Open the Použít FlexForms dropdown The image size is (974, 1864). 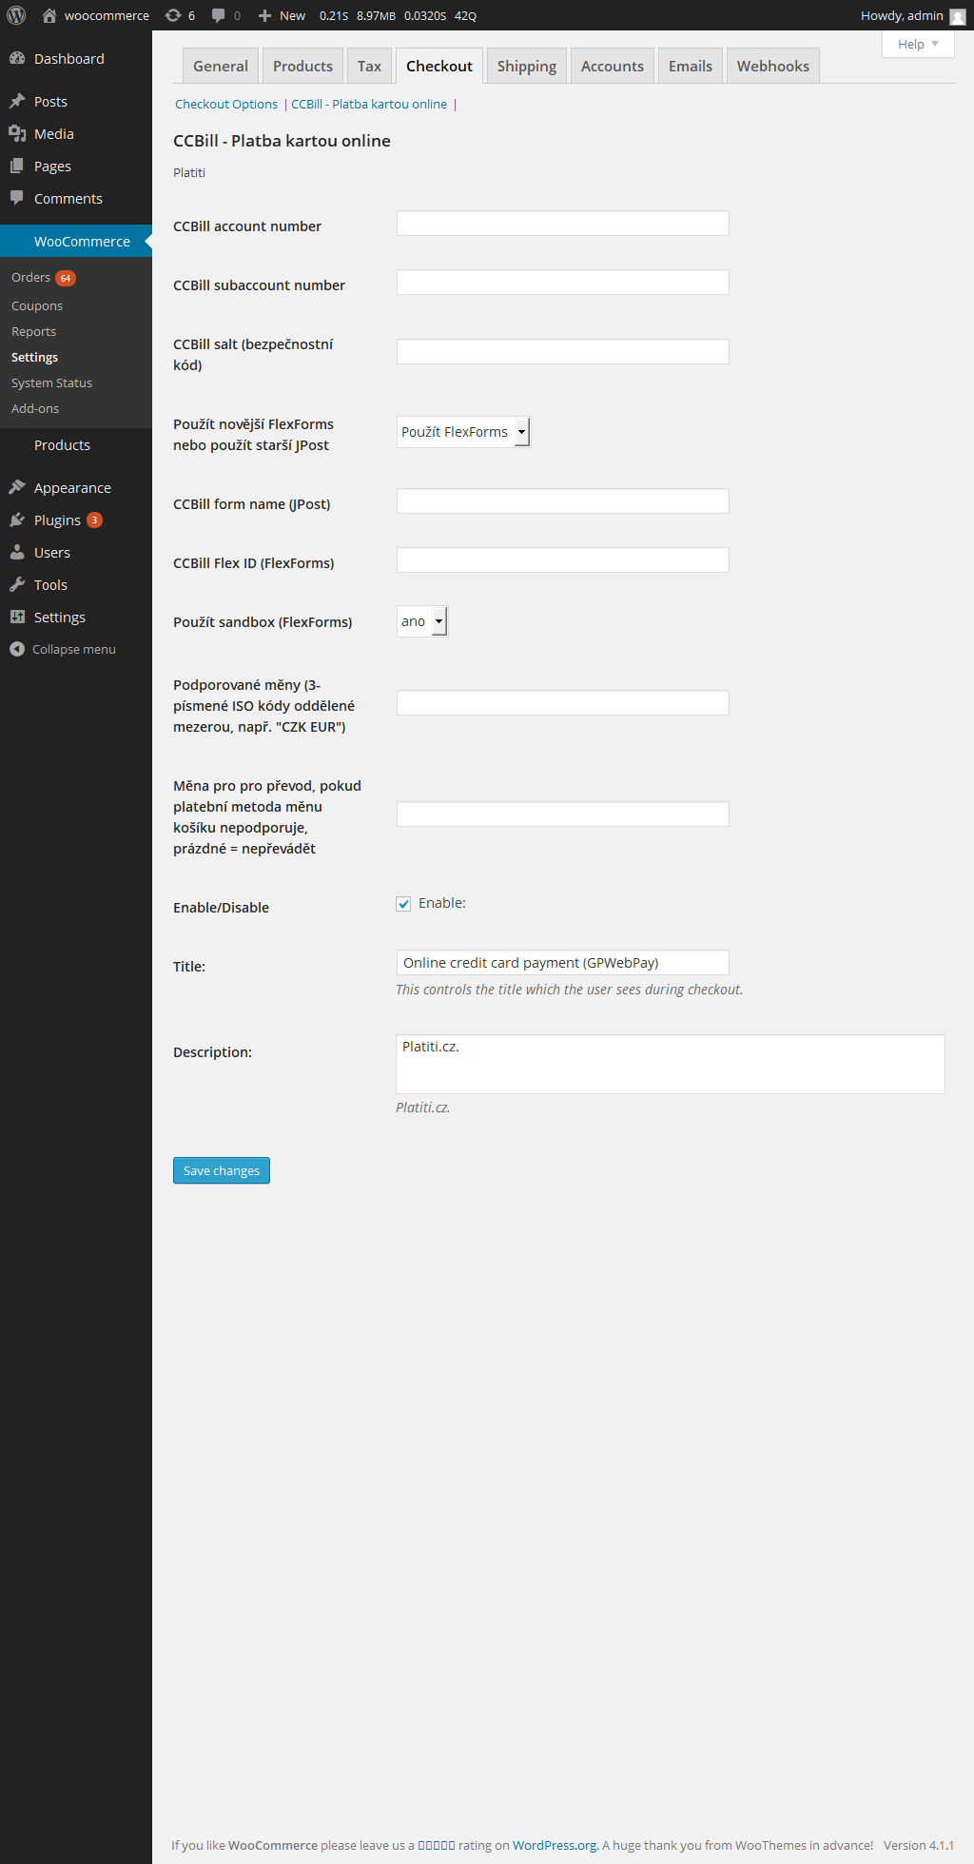[x=463, y=432]
